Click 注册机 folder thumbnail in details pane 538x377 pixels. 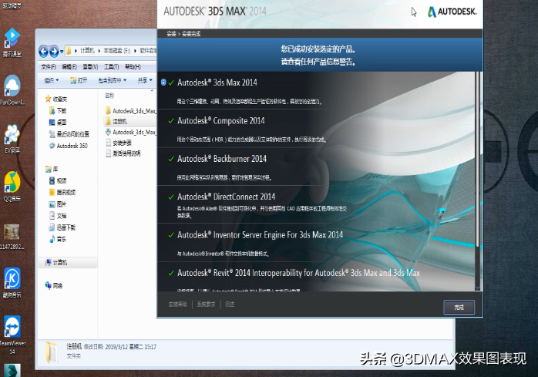coord(52,352)
